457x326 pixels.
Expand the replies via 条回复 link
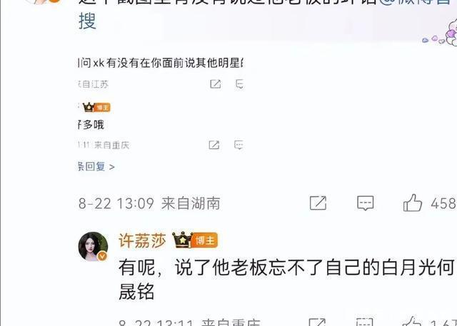coord(96,167)
